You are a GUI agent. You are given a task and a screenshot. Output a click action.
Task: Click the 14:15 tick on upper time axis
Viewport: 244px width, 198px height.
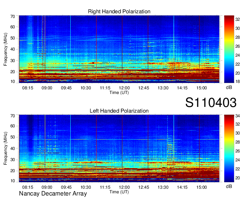(182, 88)
